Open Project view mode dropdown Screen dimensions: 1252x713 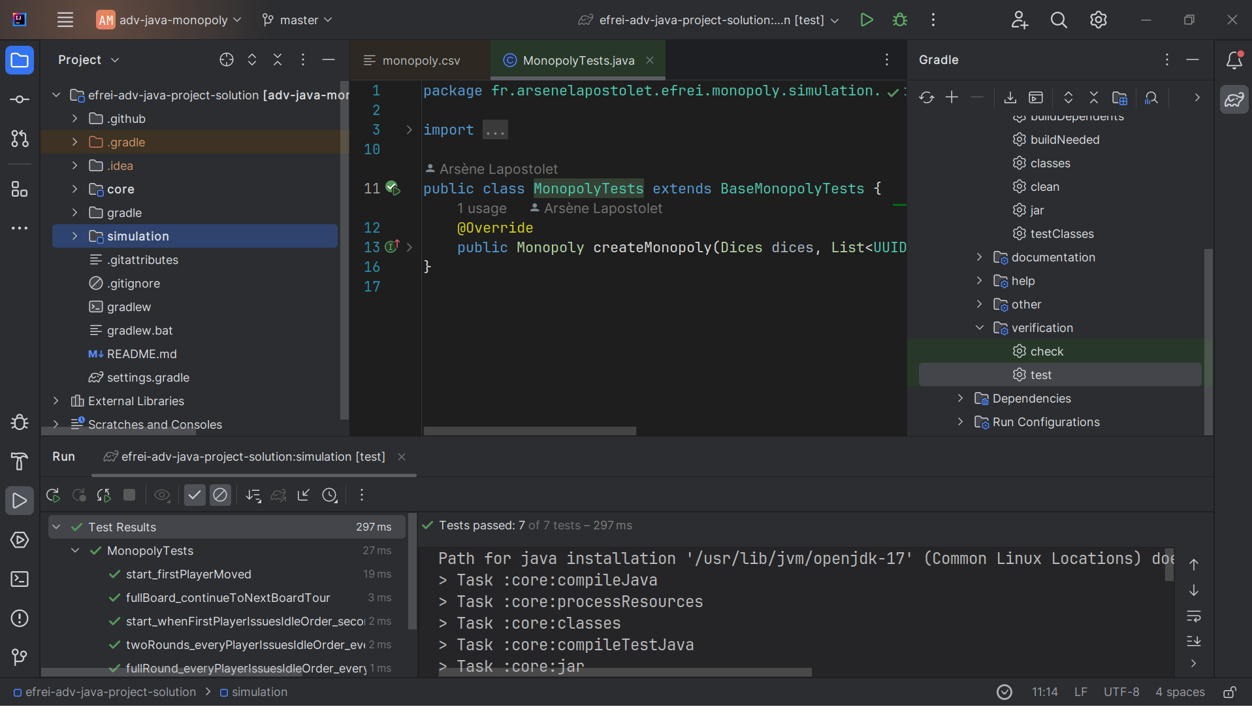(x=89, y=59)
